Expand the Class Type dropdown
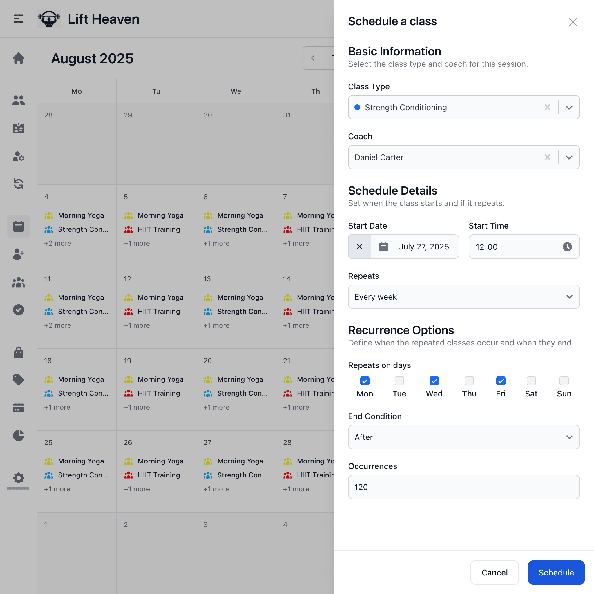The width and height of the screenshot is (594, 594). coord(569,107)
